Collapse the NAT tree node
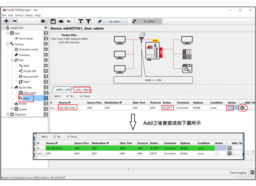256x186 pixels. click(x=12, y=60)
